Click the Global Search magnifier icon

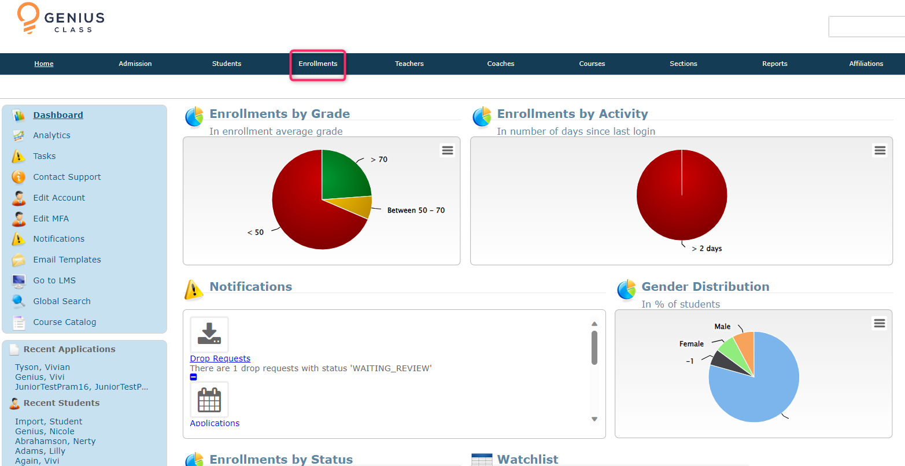[x=19, y=301]
